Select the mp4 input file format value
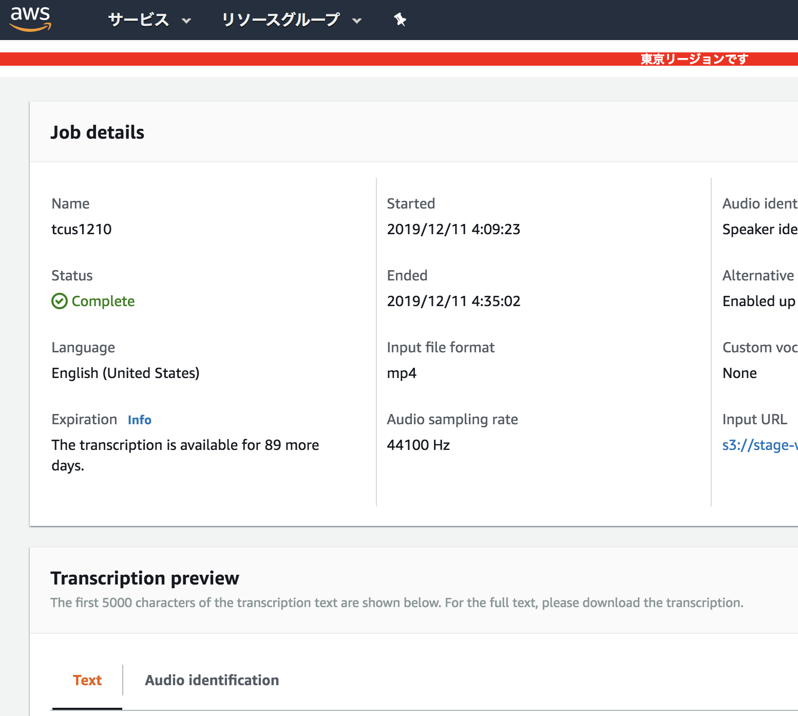The image size is (798, 716). click(402, 373)
